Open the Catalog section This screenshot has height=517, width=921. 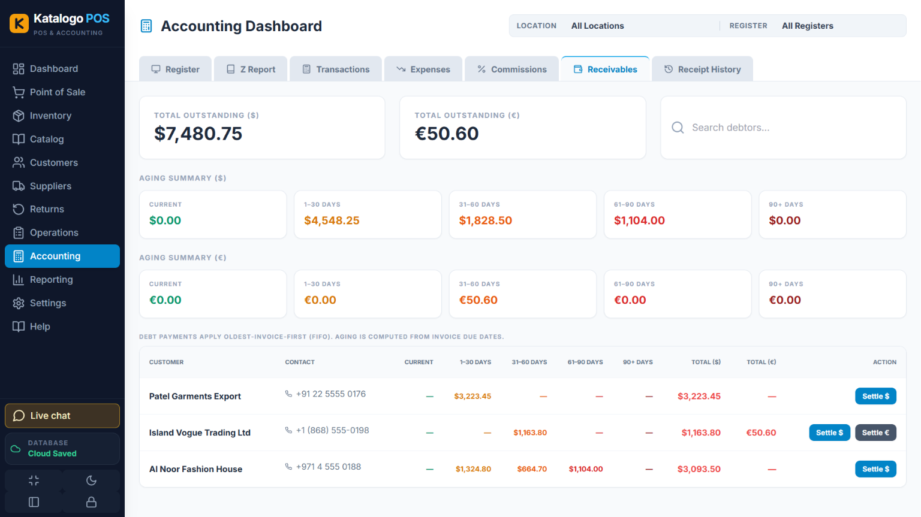pyautogui.click(x=62, y=139)
